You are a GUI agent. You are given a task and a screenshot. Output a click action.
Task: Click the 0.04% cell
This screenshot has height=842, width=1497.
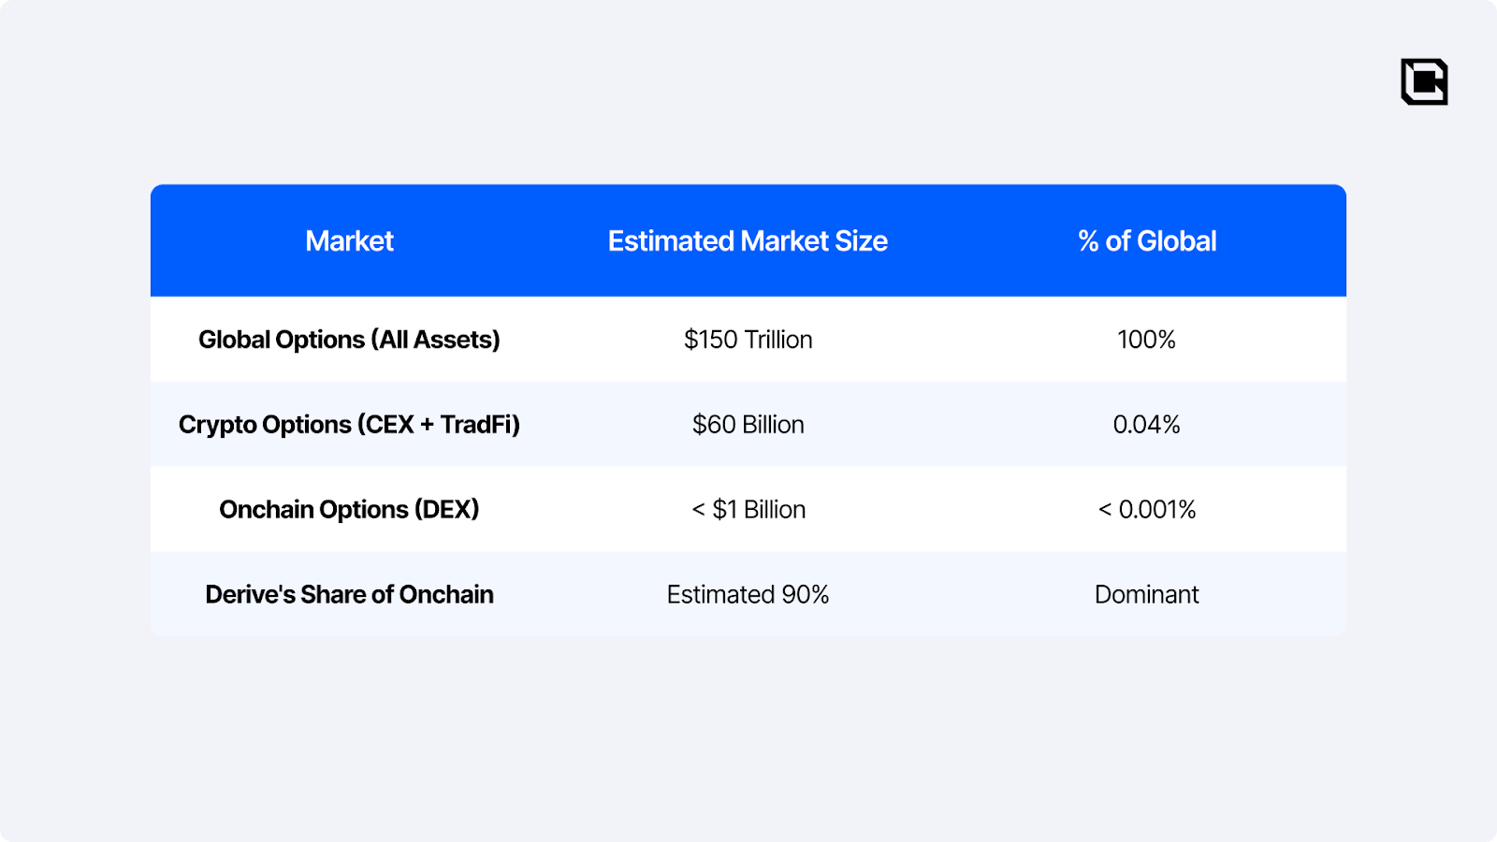pos(1146,425)
